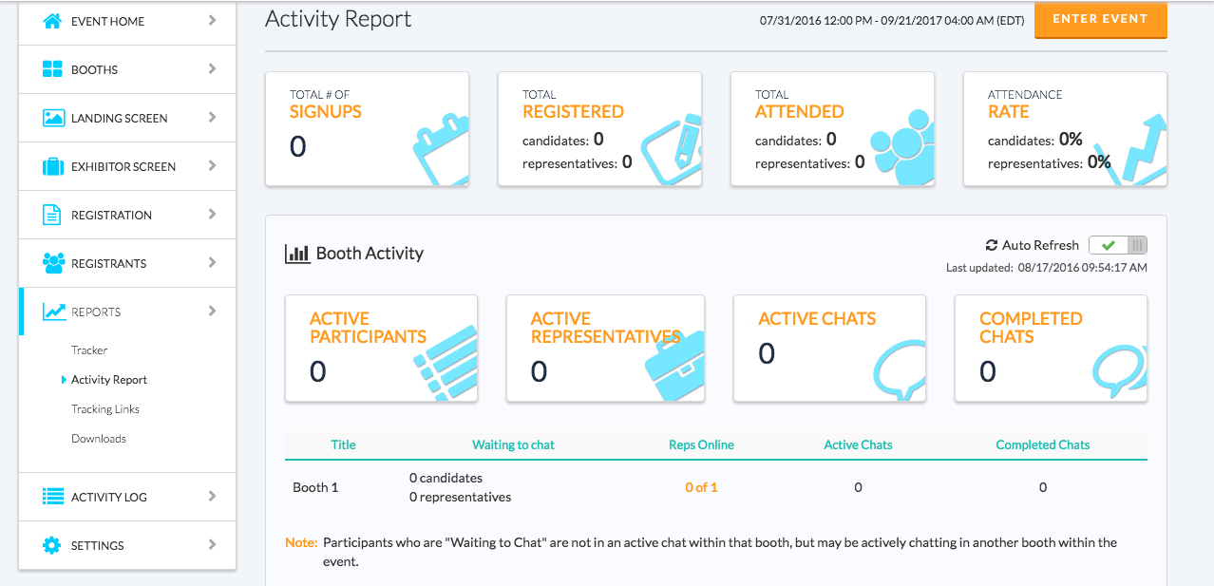Click the Event Home house icon
The width and height of the screenshot is (1214, 586).
click(x=53, y=21)
